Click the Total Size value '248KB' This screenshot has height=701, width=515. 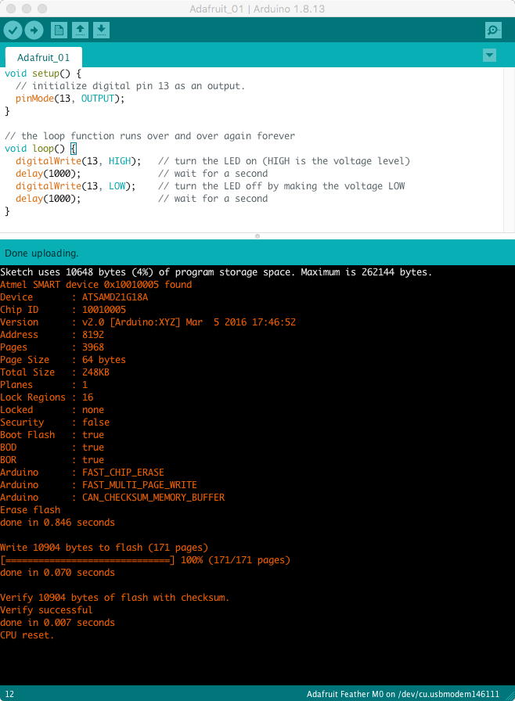95,372
